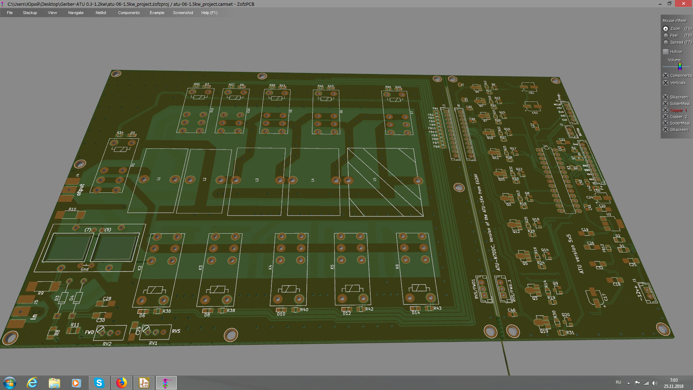Open the ZofzPCB taskbar icon
The height and width of the screenshot is (390, 693).
166,383
